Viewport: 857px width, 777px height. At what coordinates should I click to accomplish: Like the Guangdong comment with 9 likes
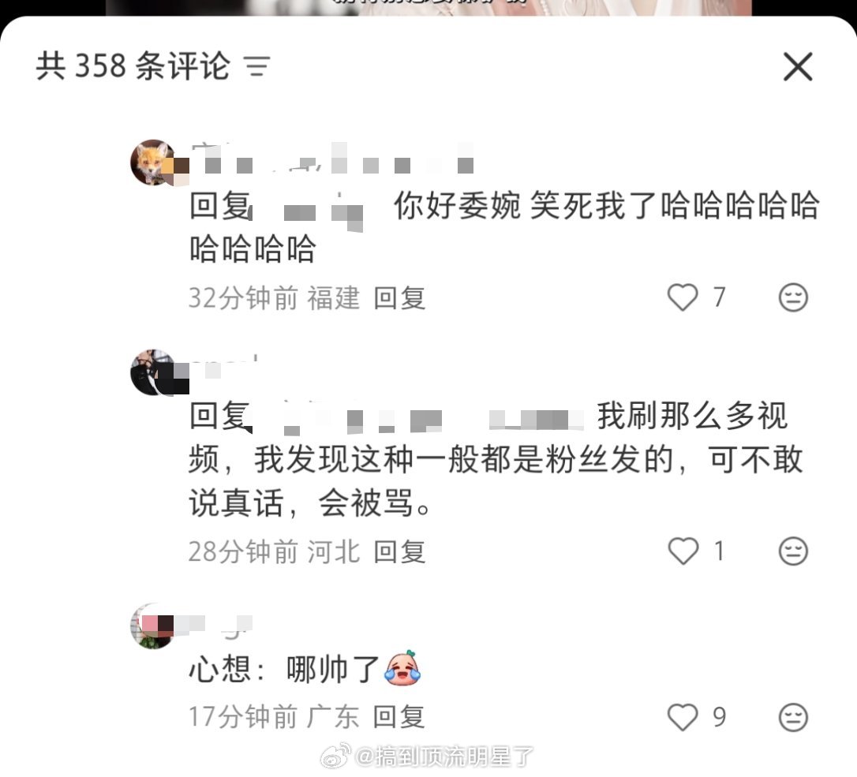tap(683, 717)
